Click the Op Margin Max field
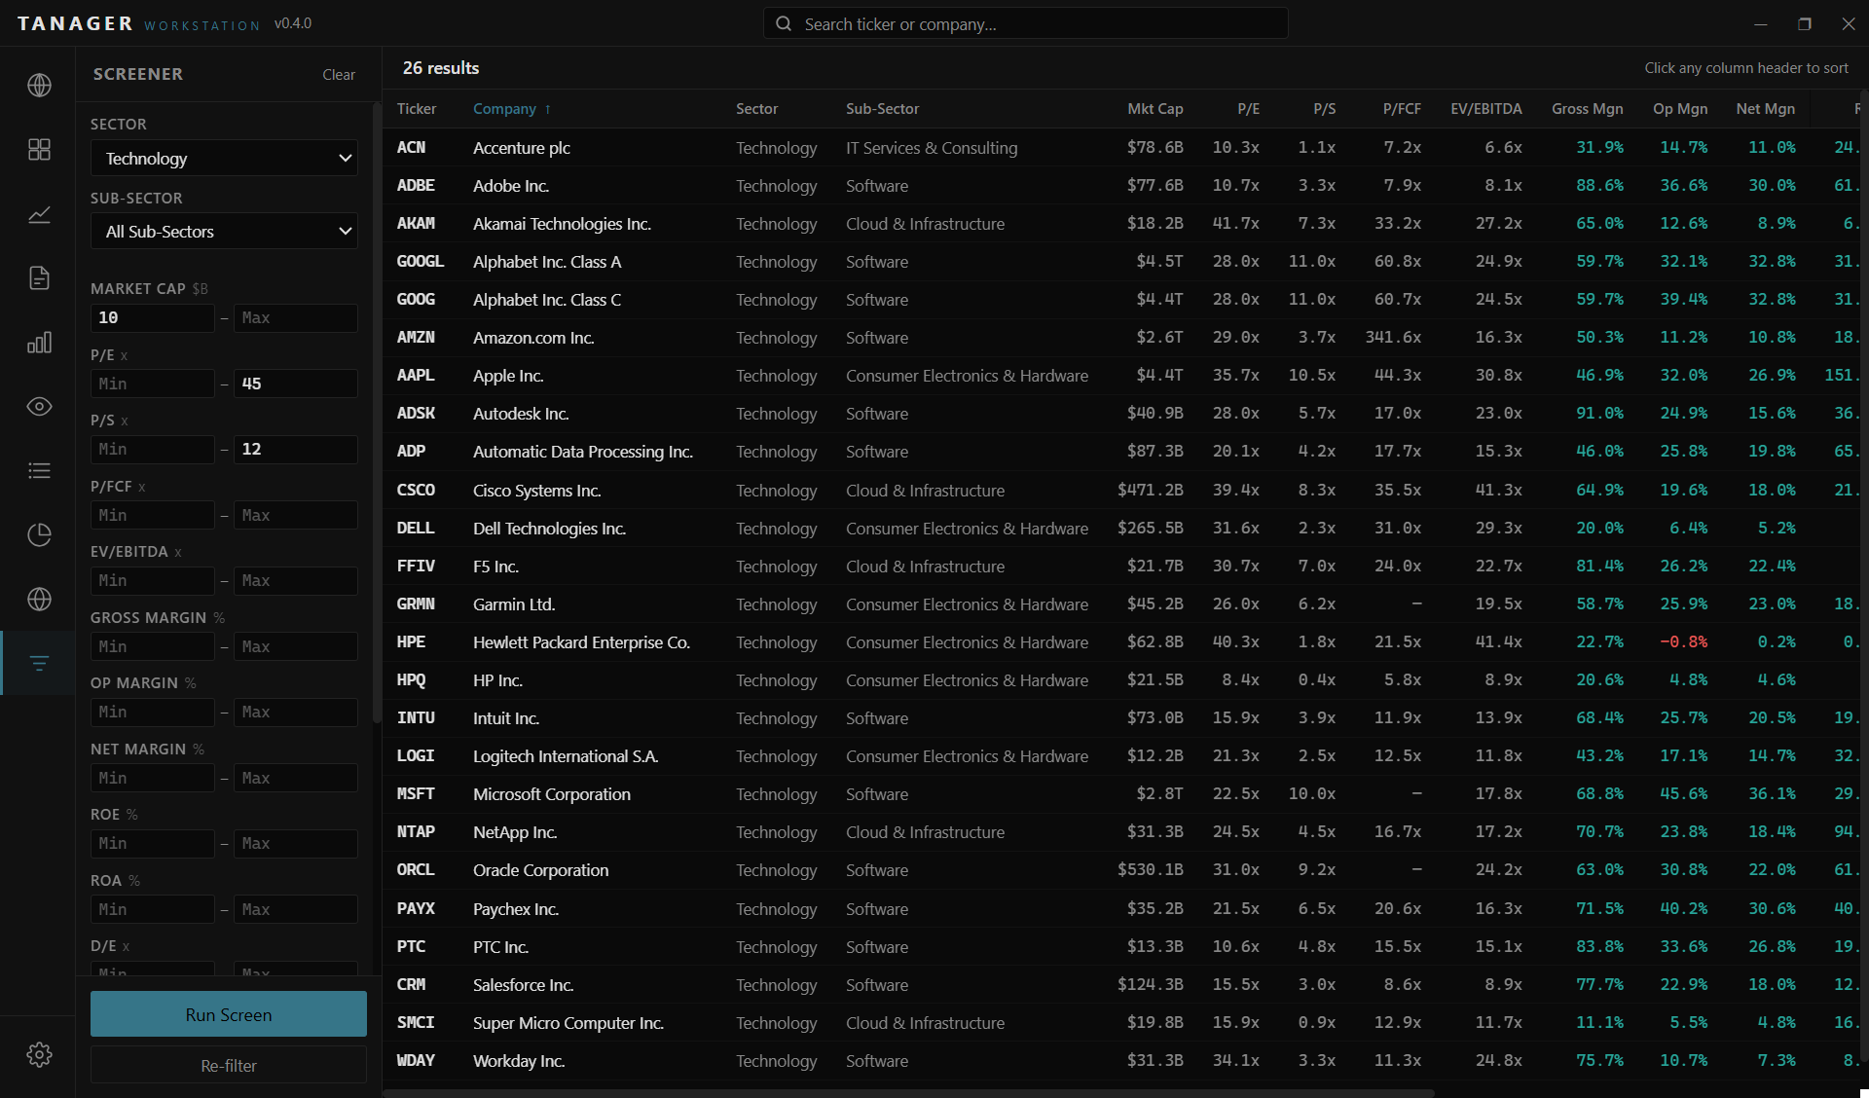 point(296,713)
